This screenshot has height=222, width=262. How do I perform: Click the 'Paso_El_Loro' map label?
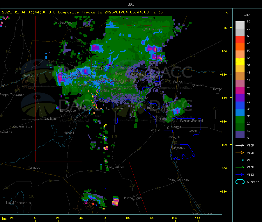pyautogui.click(x=201, y=213)
